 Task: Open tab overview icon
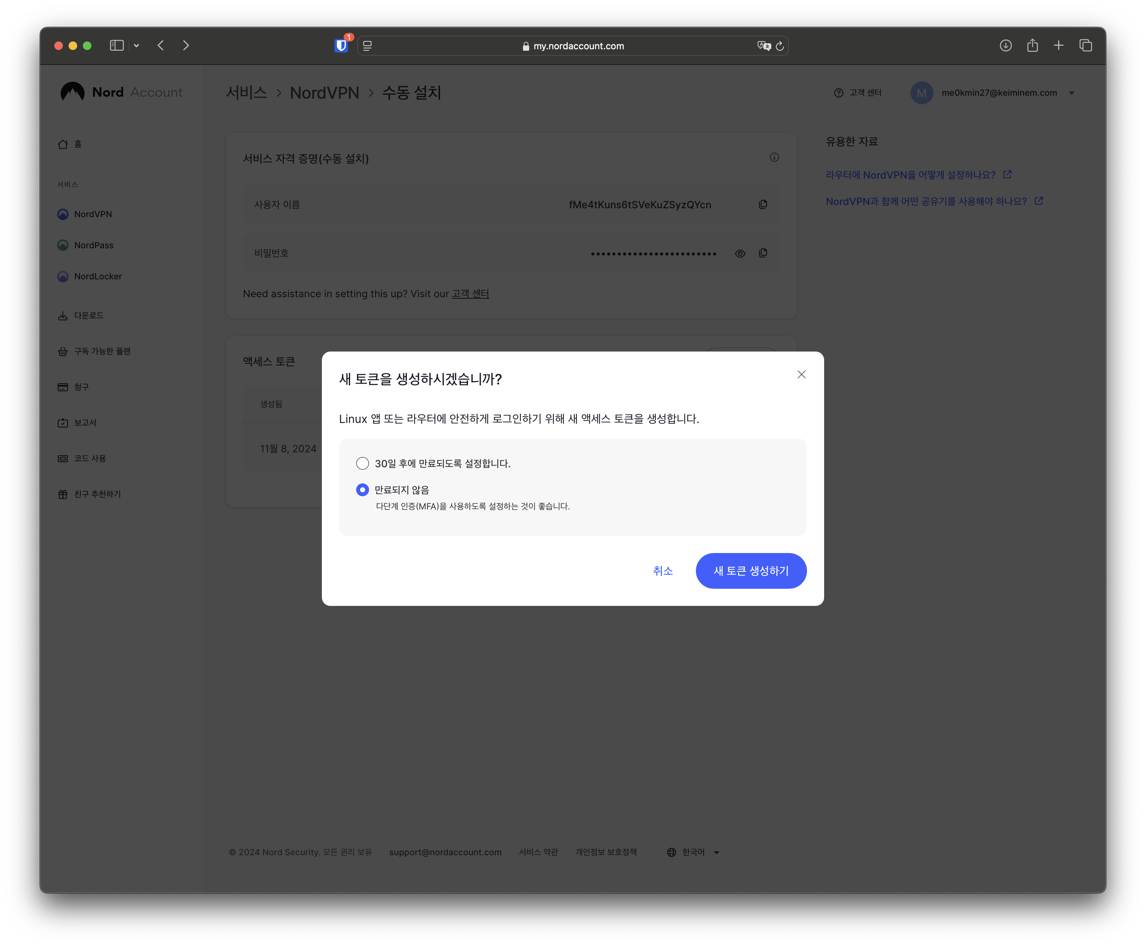tap(1086, 46)
